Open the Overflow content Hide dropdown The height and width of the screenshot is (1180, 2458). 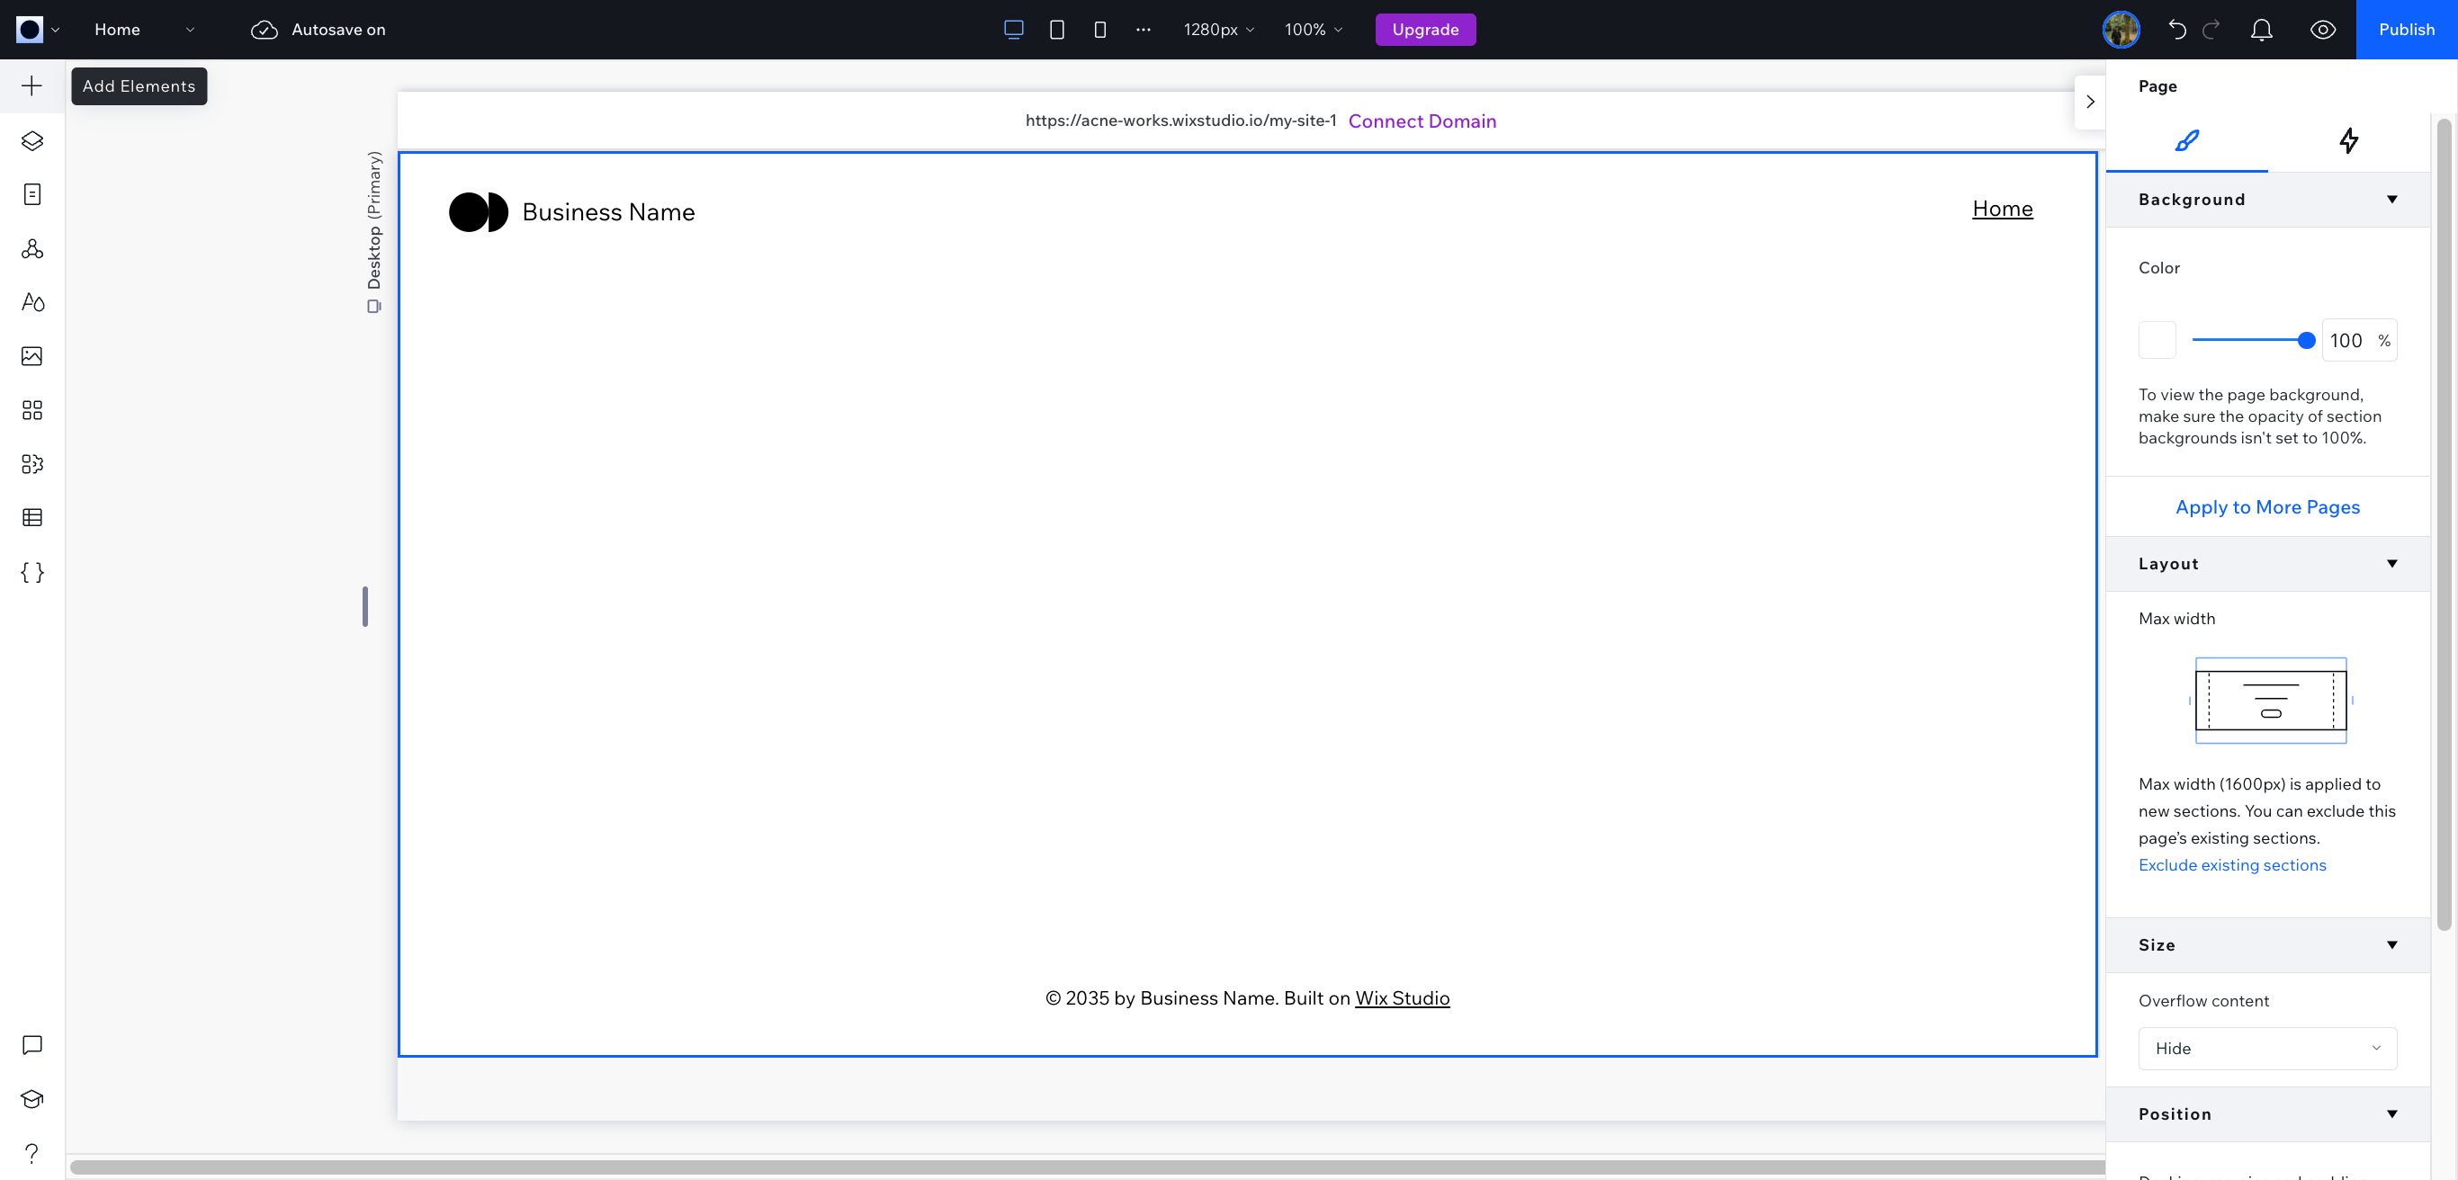click(2267, 1049)
